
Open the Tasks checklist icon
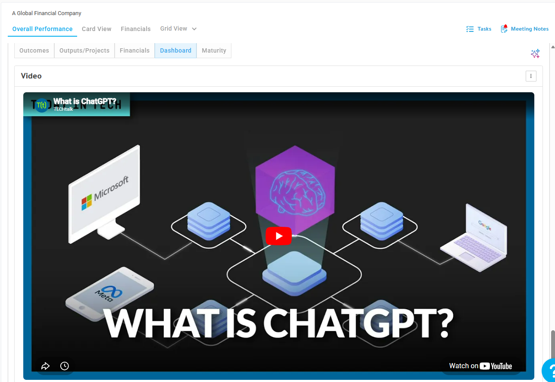pos(470,29)
